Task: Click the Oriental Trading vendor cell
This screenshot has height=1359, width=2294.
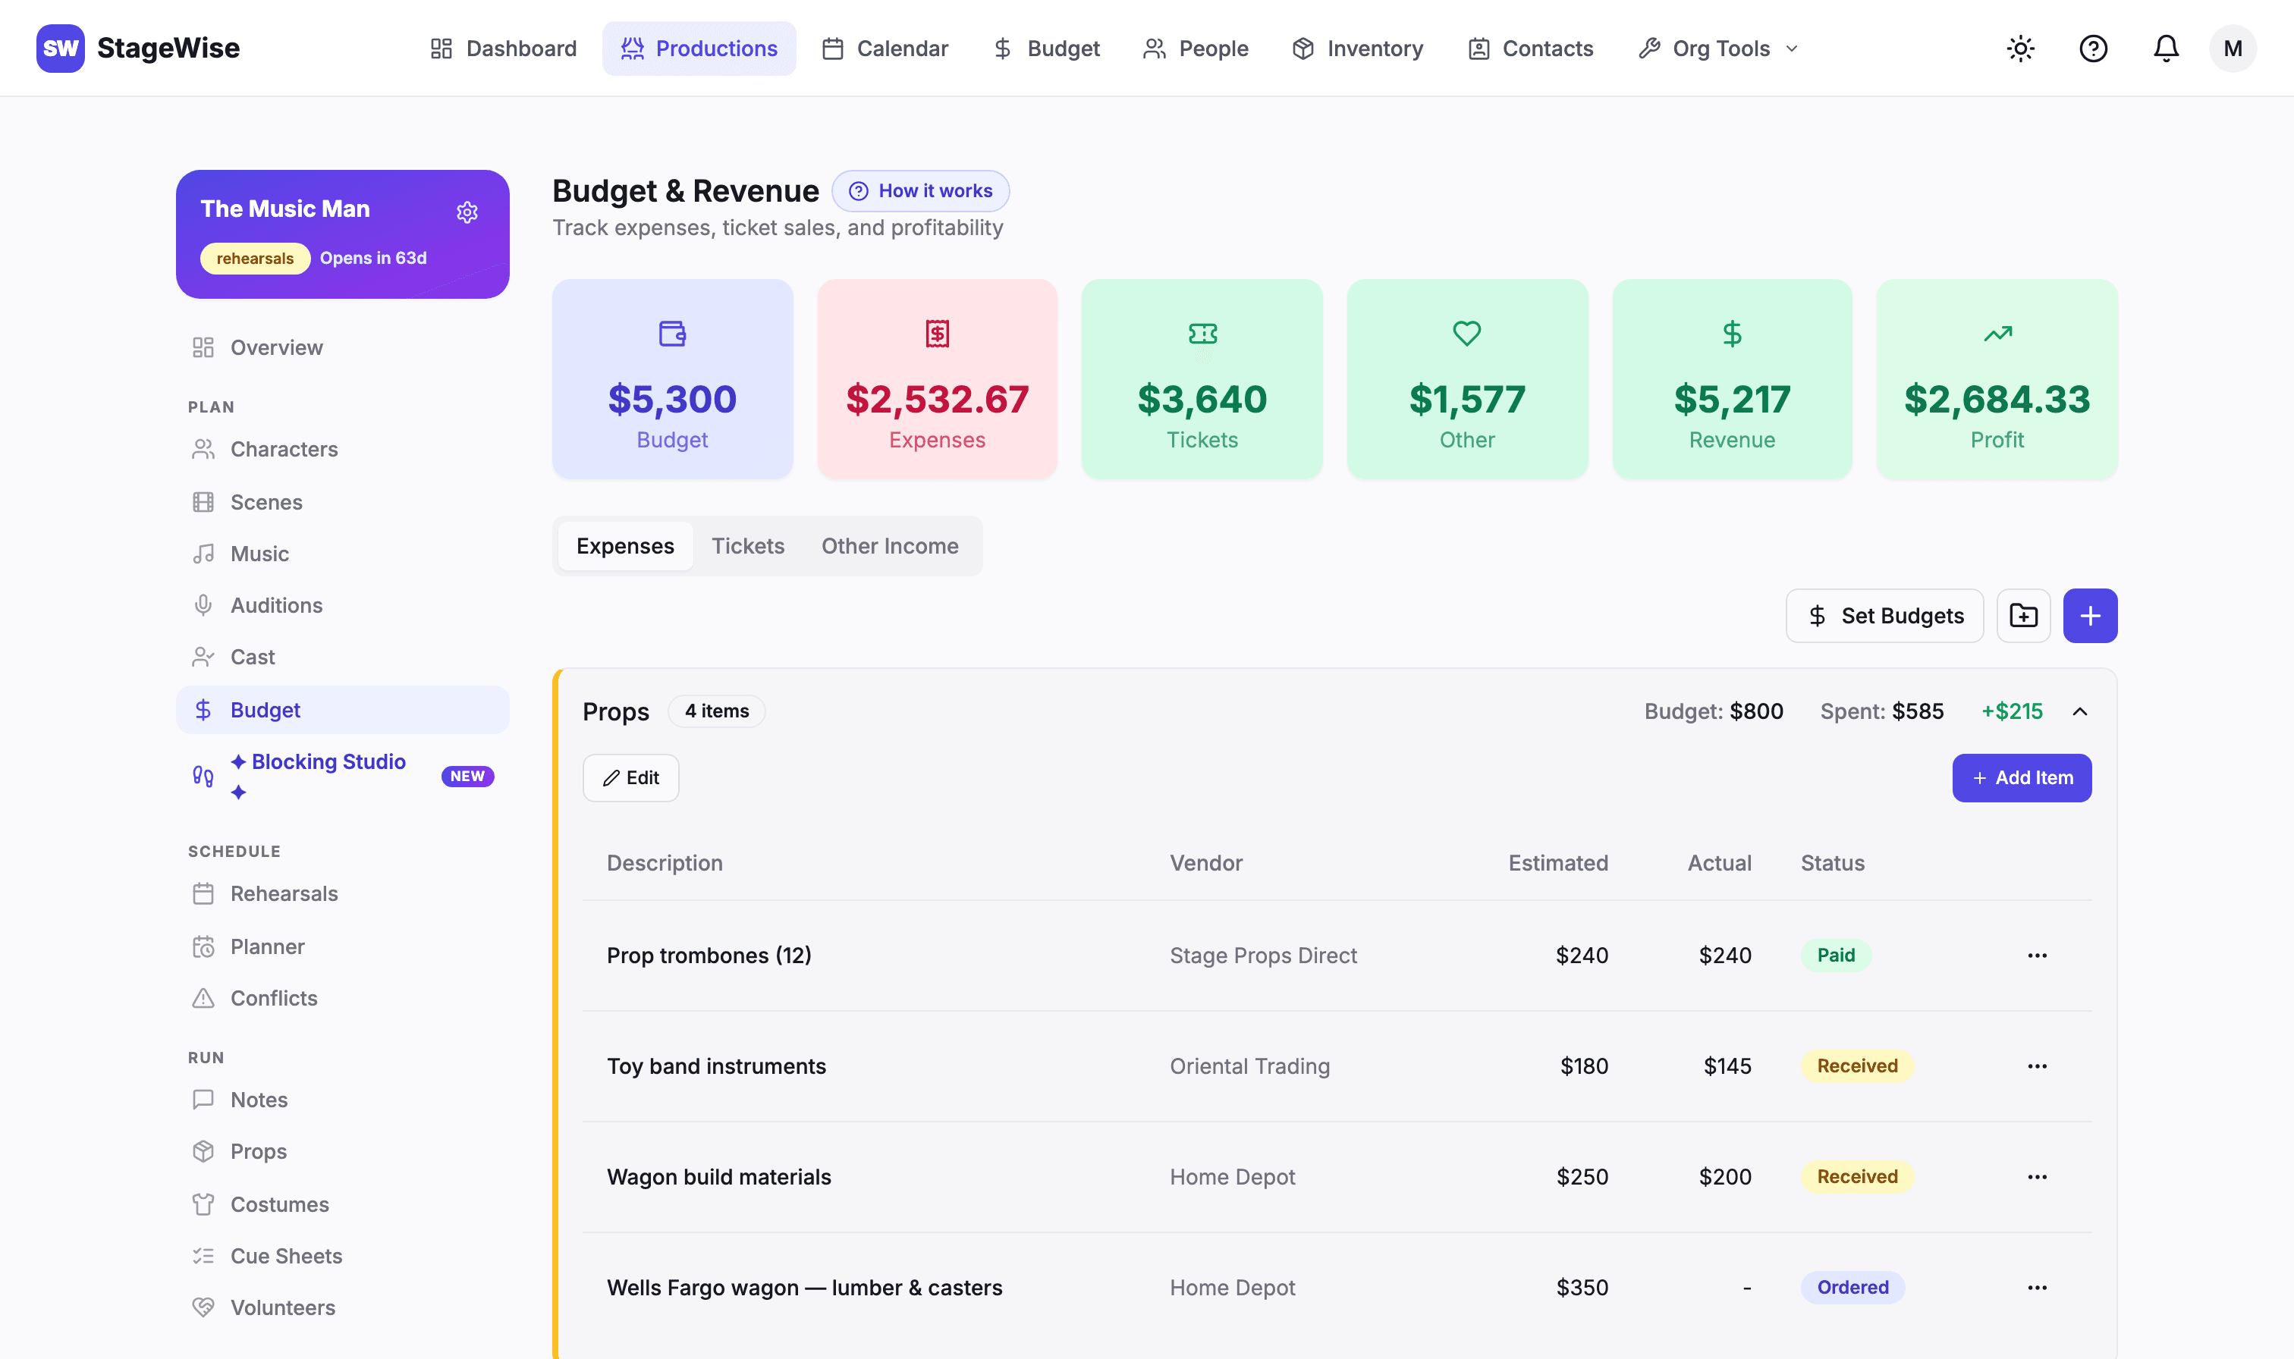Action: pyautogui.click(x=1249, y=1066)
